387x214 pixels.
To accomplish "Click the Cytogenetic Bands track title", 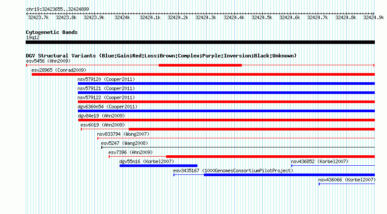I will 52,32.
